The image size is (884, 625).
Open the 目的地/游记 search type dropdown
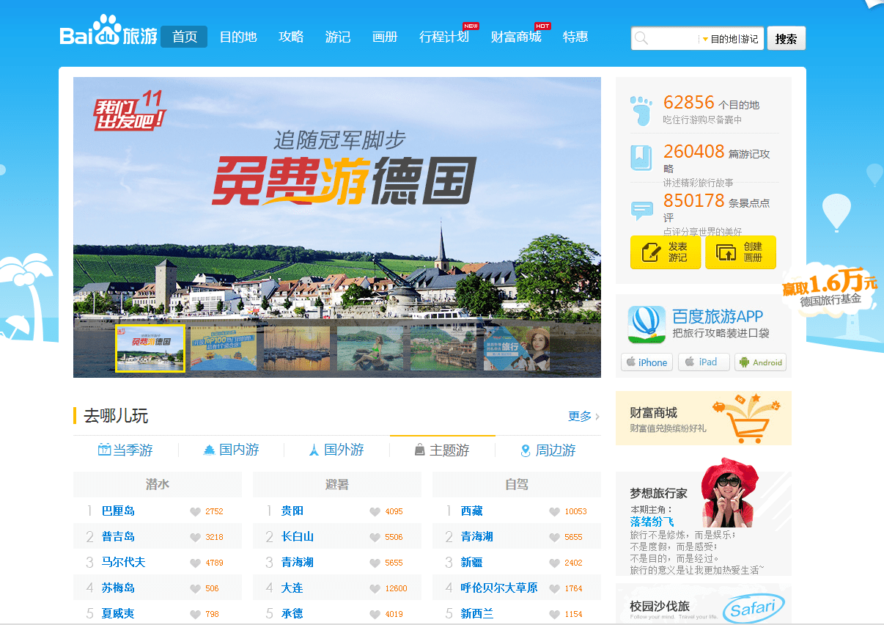pyautogui.click(x=730, y=39)
